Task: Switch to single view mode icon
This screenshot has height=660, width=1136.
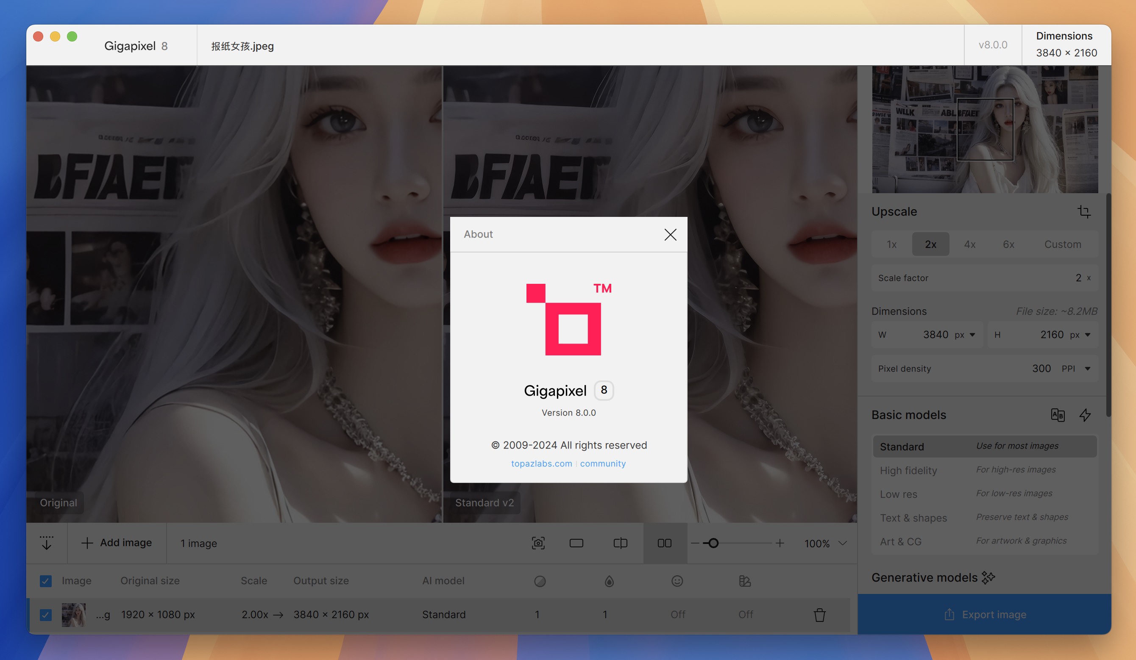Action: (576, 544)
